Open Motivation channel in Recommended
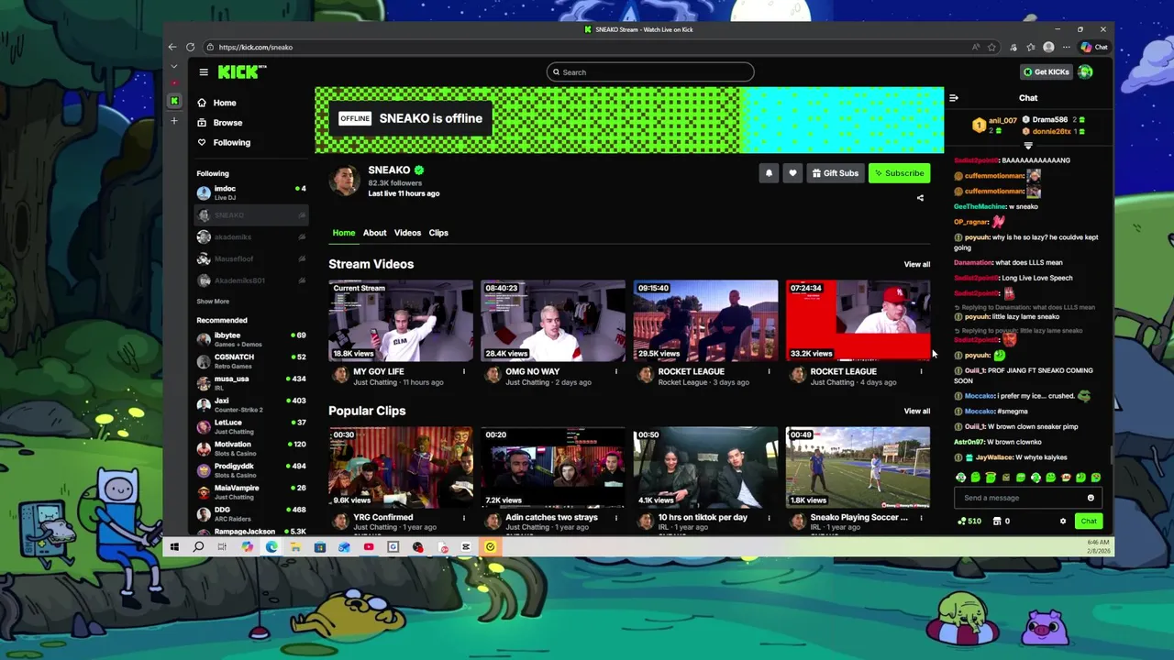Viewport: 1174px width, 660px height. click(251, 448)
